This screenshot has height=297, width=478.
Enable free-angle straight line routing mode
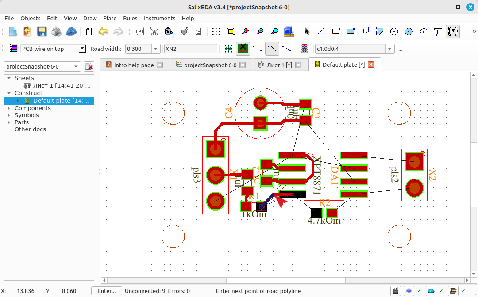pos(286,49)
